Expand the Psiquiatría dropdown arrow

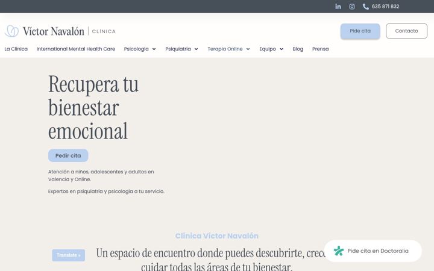pos(196,49)
